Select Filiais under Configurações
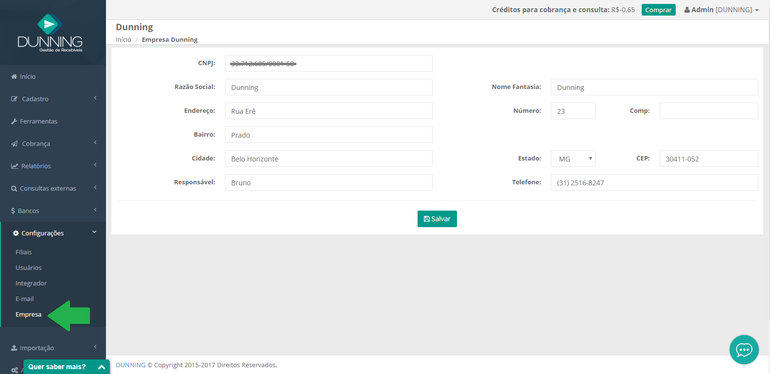 tap(23, 252)
